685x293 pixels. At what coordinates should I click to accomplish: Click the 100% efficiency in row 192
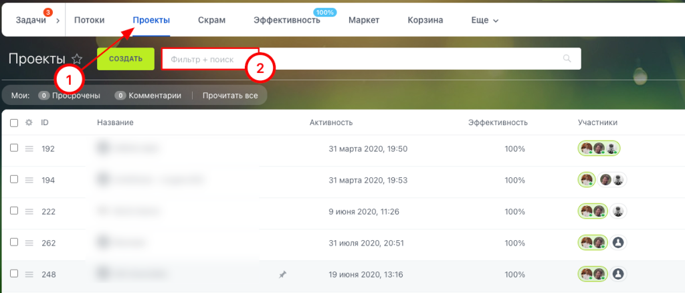pos(514,149)
